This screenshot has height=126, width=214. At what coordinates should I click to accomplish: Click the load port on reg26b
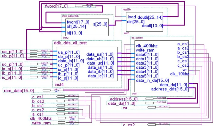coord(132,17)
